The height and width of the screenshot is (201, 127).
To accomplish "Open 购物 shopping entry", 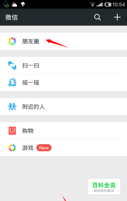I will (x=63, y=131).
